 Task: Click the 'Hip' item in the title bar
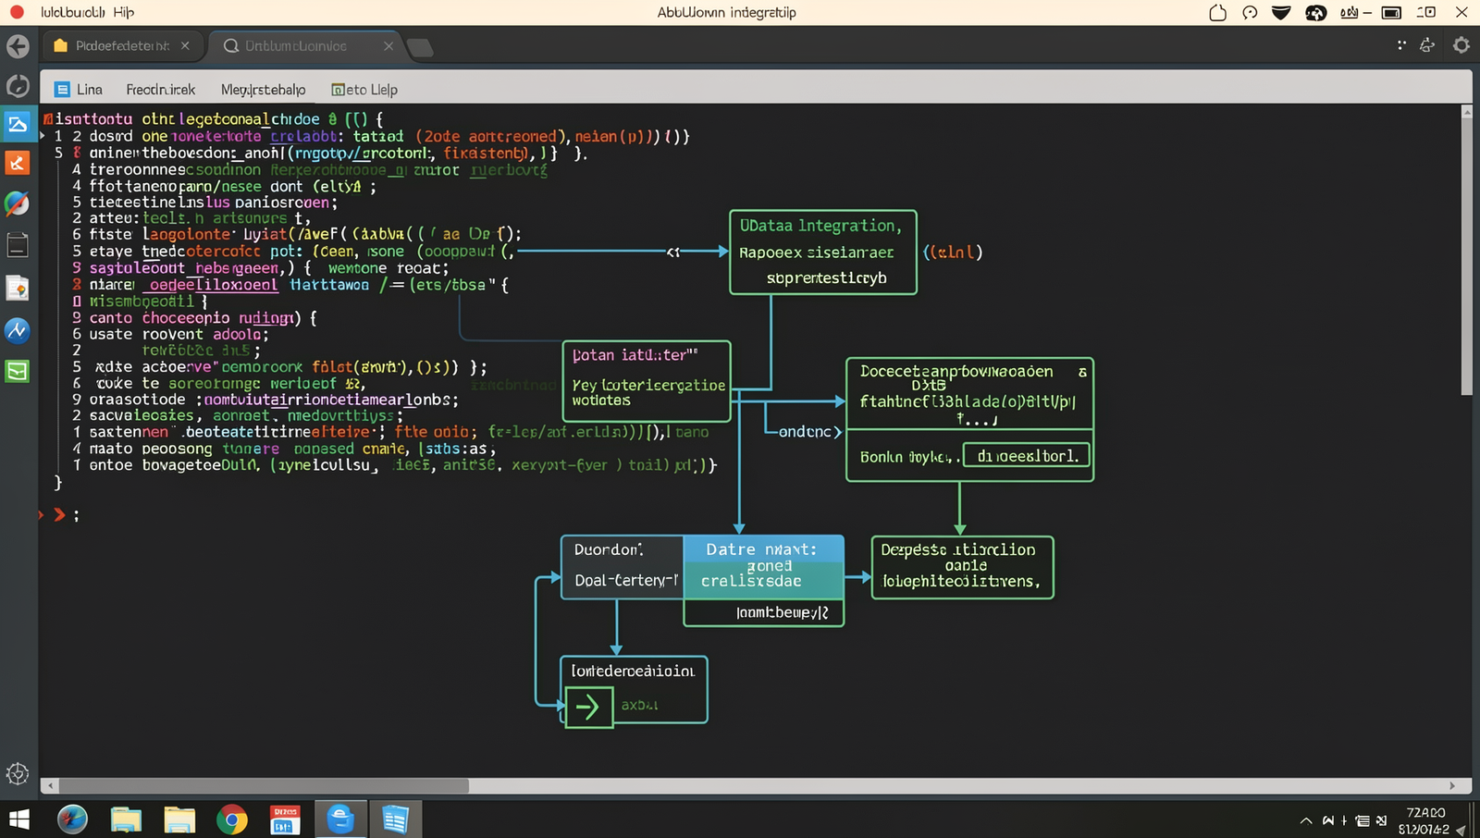(x=123, y=12)
